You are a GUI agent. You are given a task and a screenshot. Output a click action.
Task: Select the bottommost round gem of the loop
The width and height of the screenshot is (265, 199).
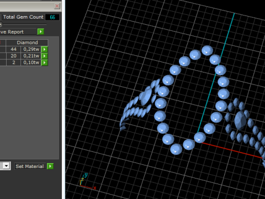pyautogui.click(x=176, y=149)
